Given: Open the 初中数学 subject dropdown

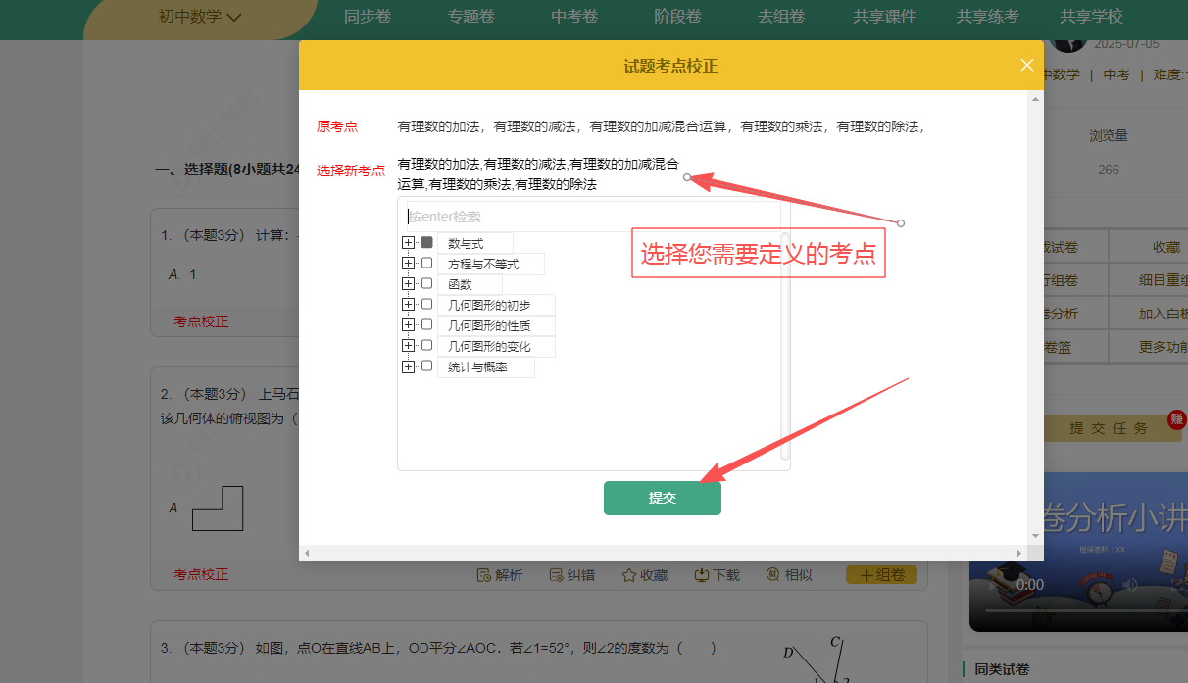Looking at the screenshot, I should click(200, 17).
